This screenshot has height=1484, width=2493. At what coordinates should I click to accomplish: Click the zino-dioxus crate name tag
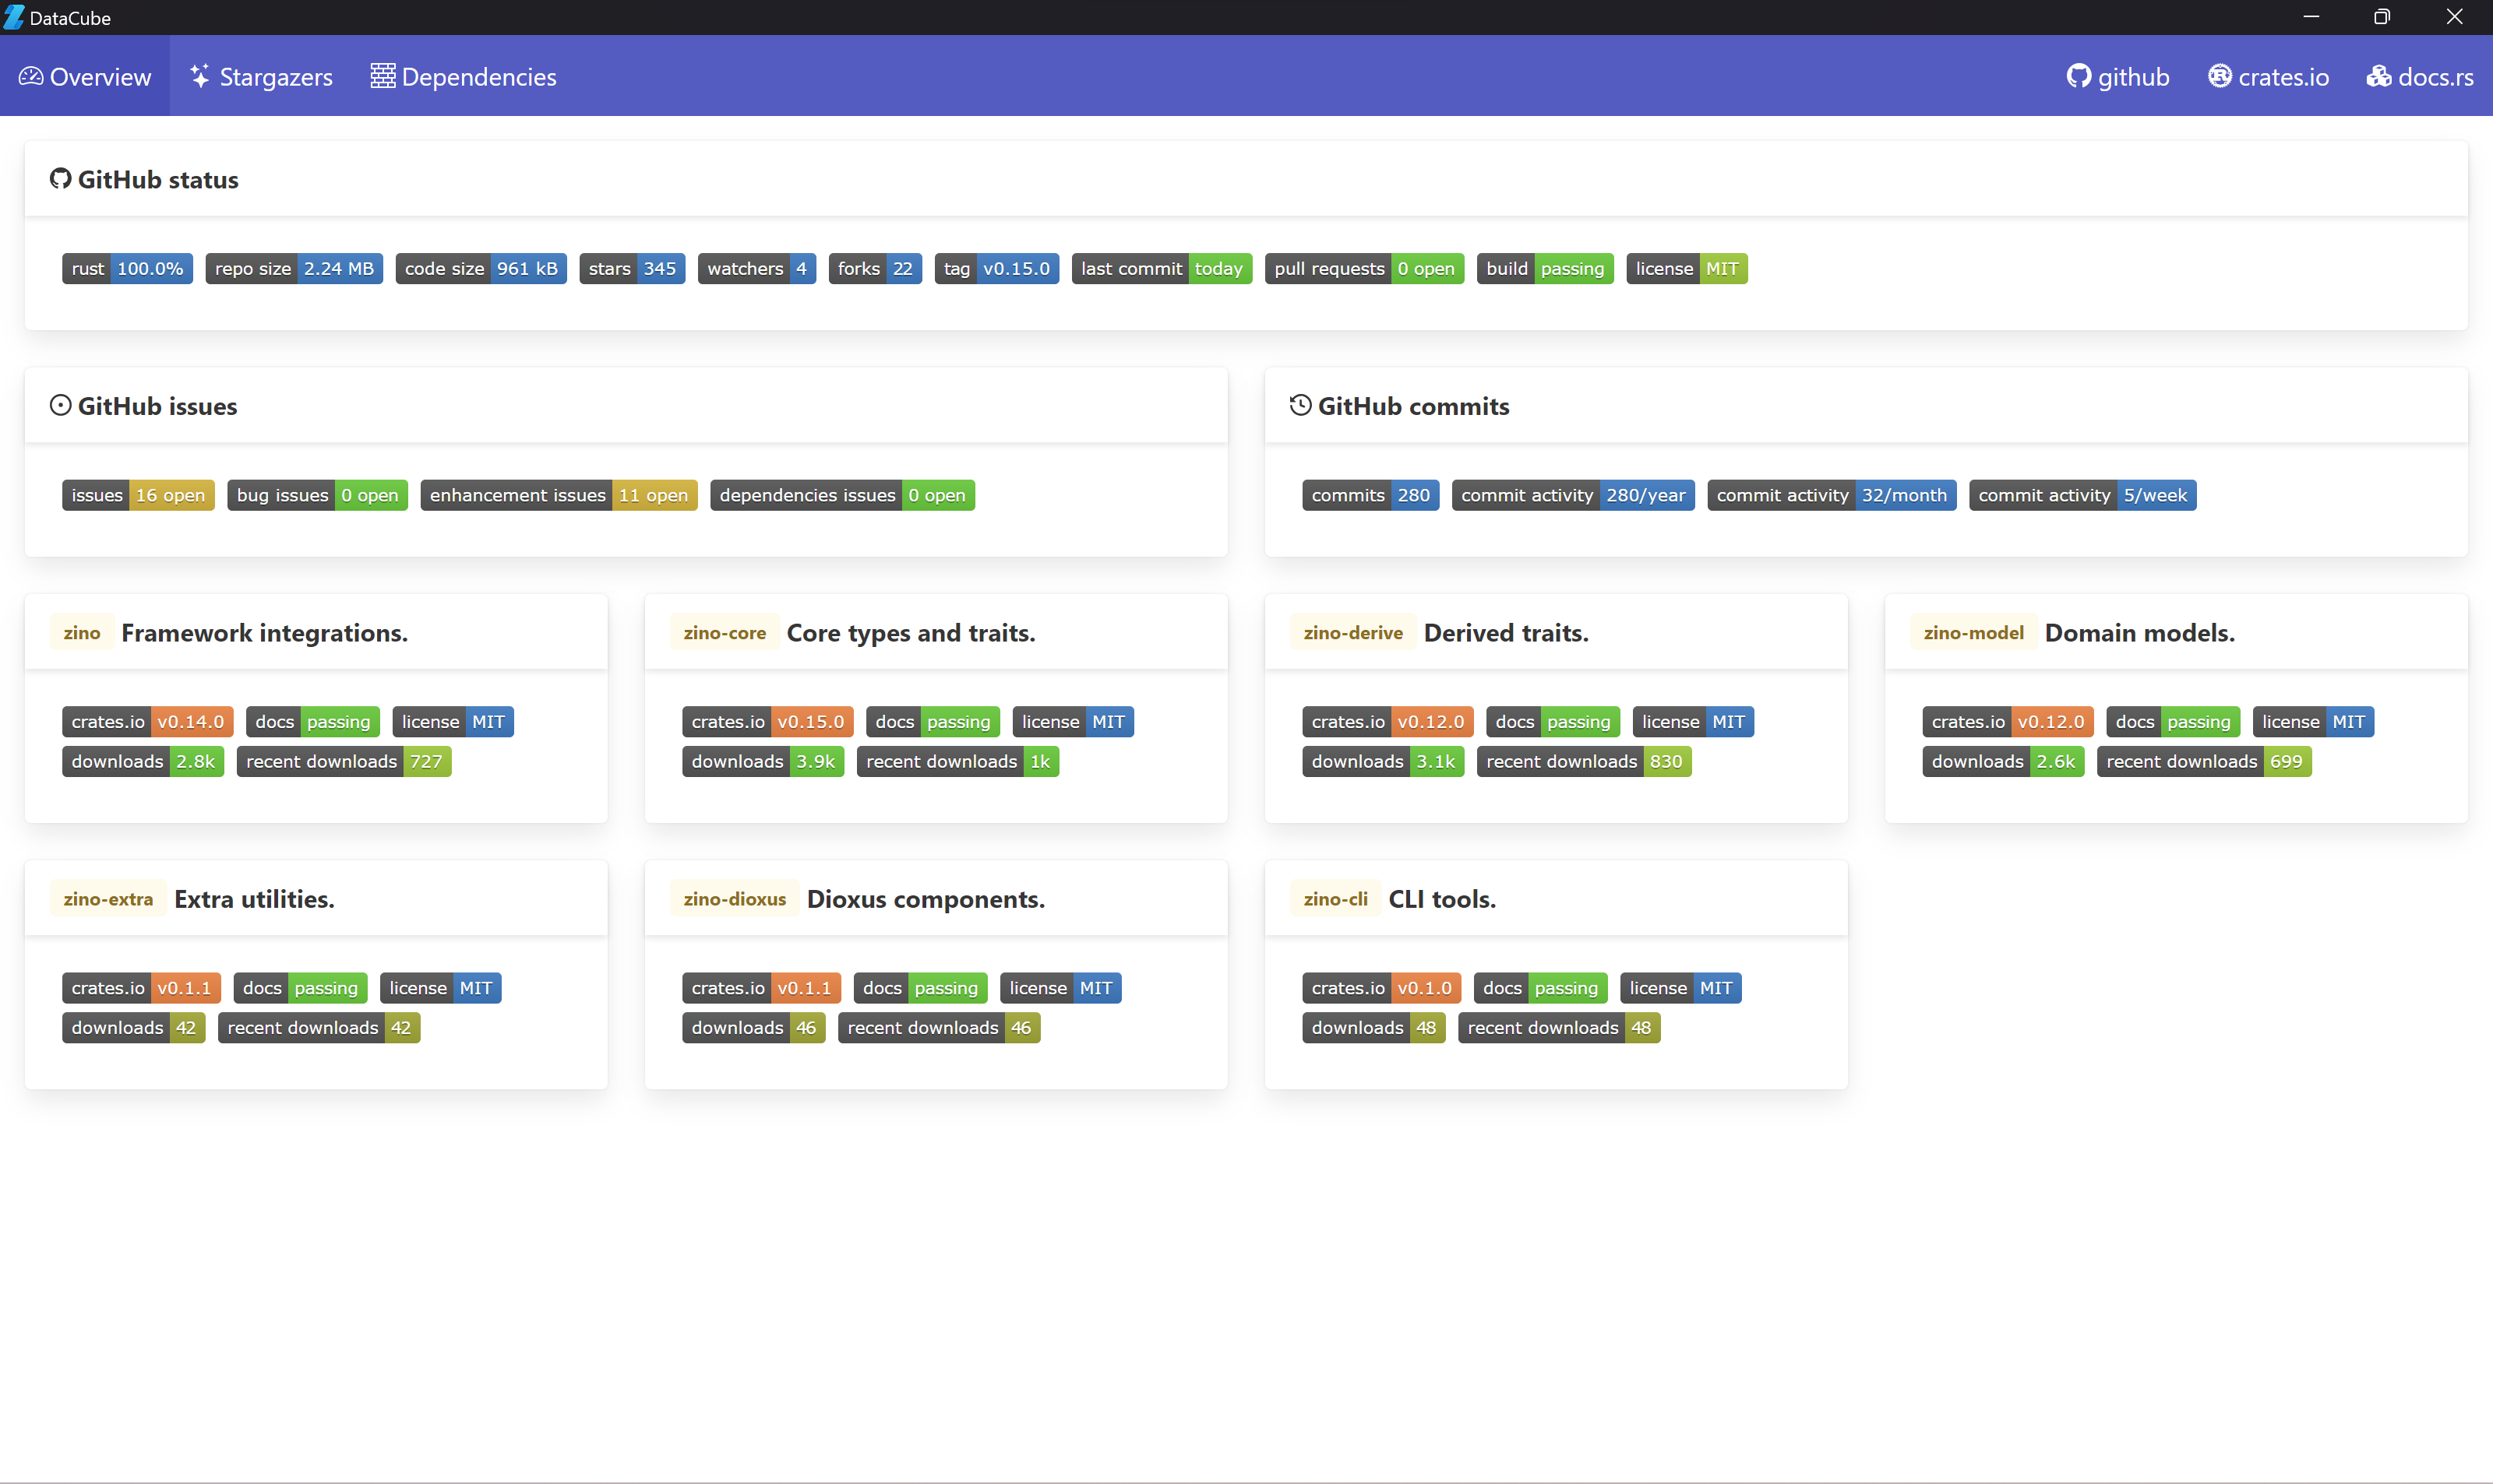[735, 898]
